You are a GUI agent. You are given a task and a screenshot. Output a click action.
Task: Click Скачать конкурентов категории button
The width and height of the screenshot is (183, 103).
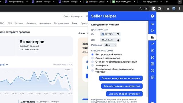pos(121,78)
